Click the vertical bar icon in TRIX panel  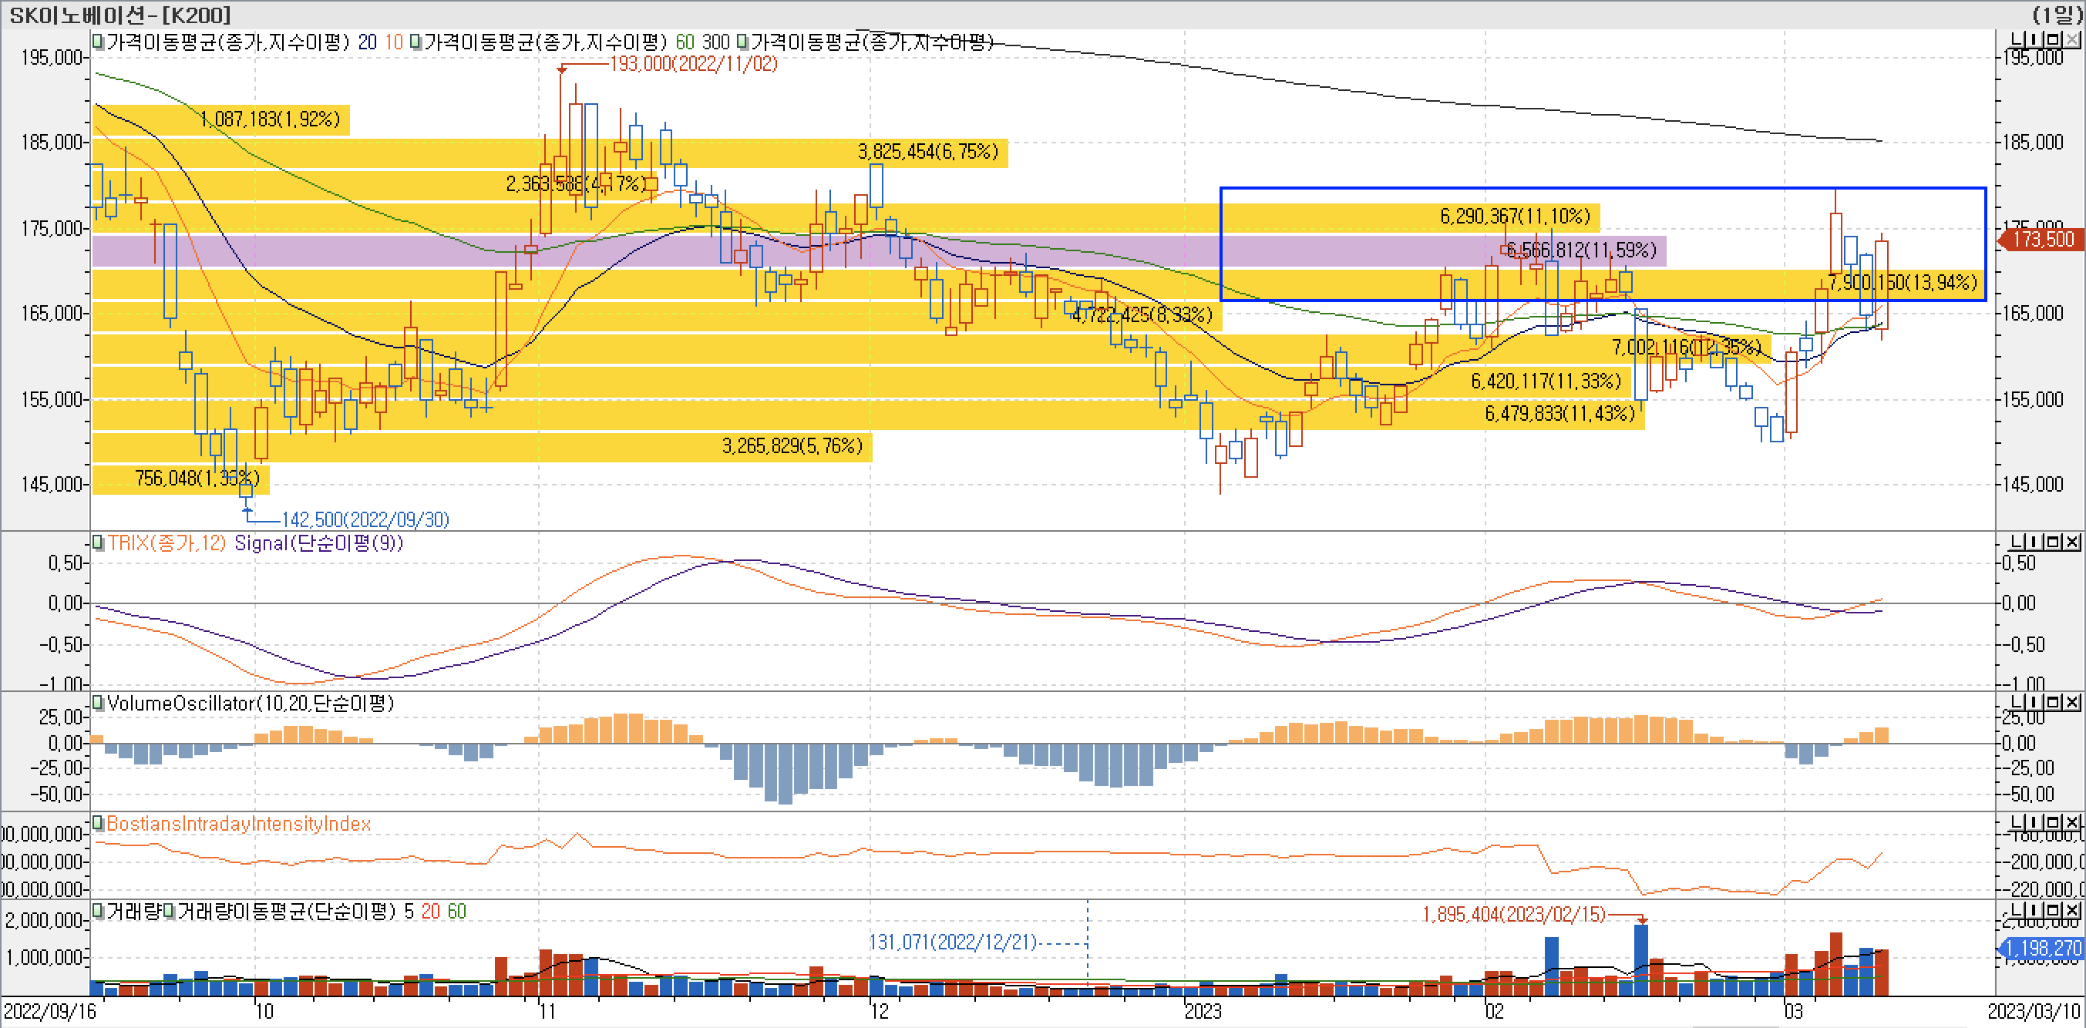2034,542
